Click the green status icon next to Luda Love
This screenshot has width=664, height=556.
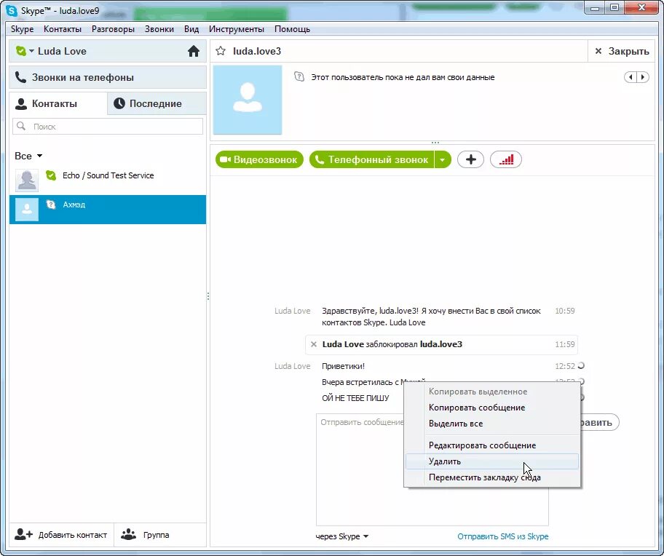point(20,51)
